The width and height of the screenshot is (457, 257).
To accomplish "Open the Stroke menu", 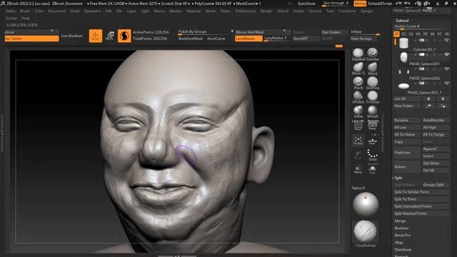I will [x=298, y=11].
